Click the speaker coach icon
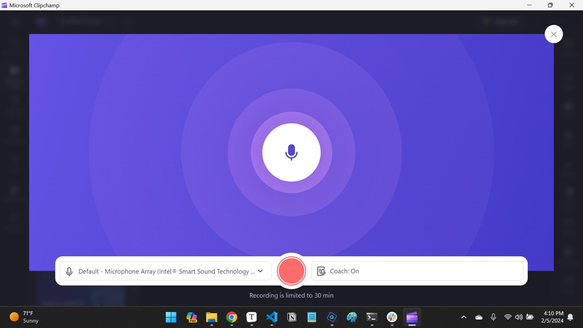This screenshot has width=583, height=328. point(322,271)
